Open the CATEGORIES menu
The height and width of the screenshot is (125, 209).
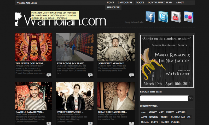[125, 3]
